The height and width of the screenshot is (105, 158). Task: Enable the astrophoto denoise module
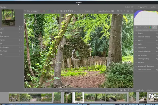[136, 37]
